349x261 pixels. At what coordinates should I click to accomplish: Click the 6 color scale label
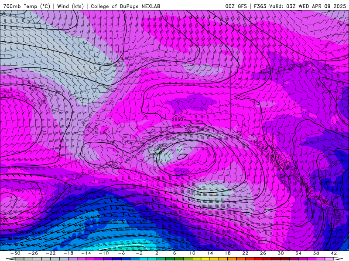click(174, 253)
